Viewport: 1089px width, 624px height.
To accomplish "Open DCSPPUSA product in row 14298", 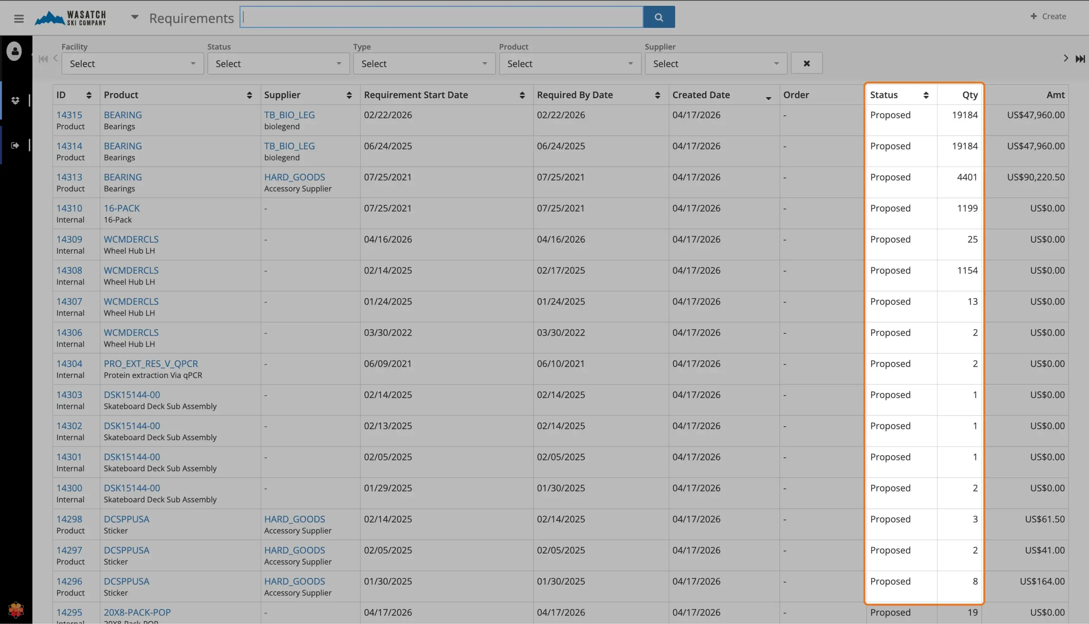I will tap(126, 519).
